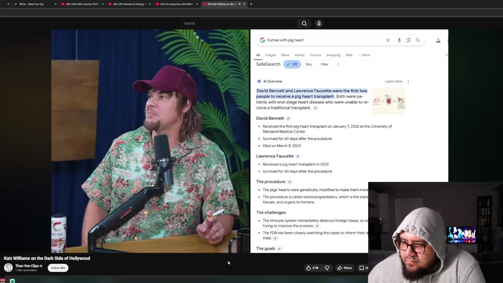503x283 pixels.
Task: Click 'The challenges' section heading
Action: click(271, 213)
